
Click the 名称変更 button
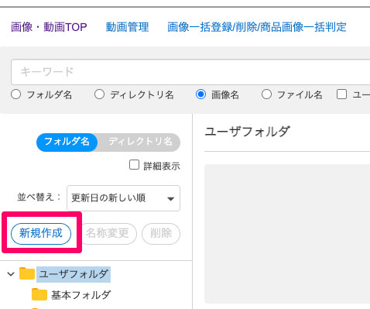[107, 233]
